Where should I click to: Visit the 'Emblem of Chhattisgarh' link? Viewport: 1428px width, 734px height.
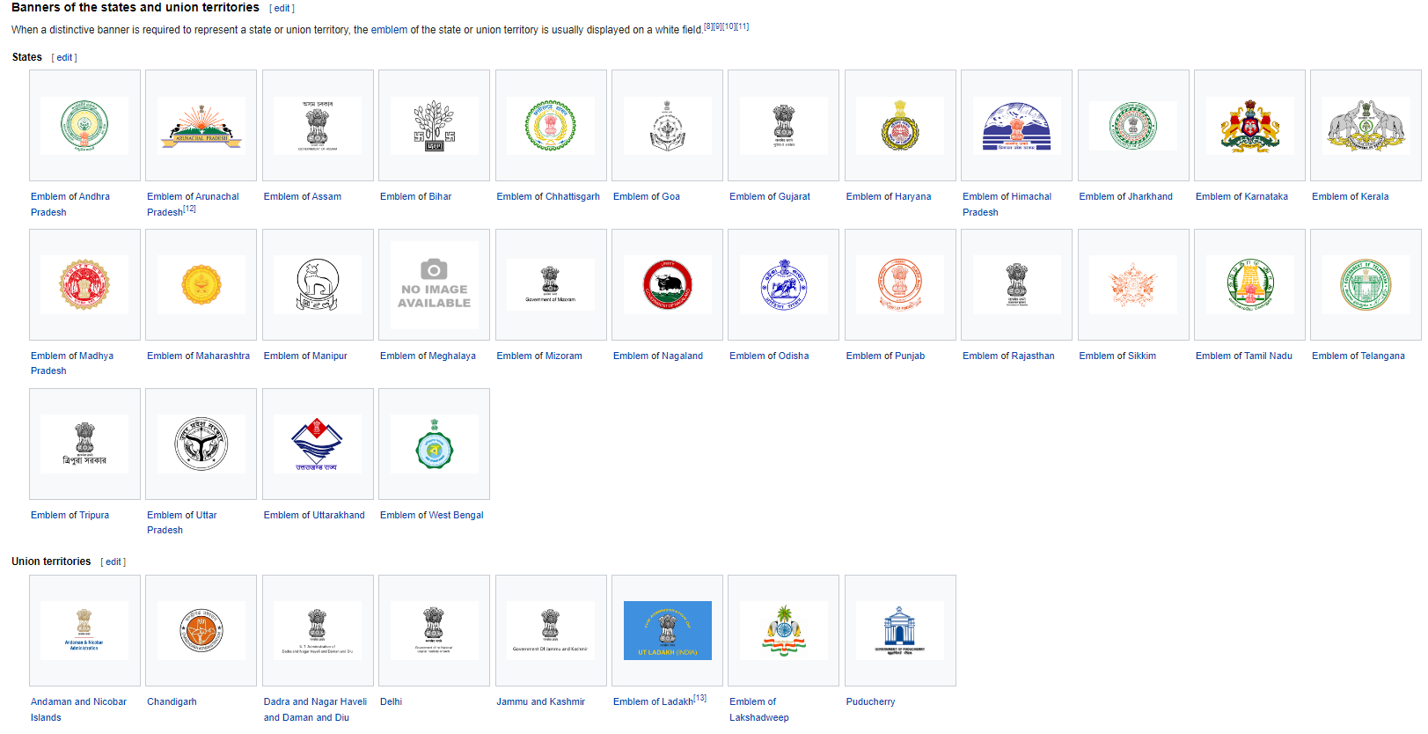548,197
